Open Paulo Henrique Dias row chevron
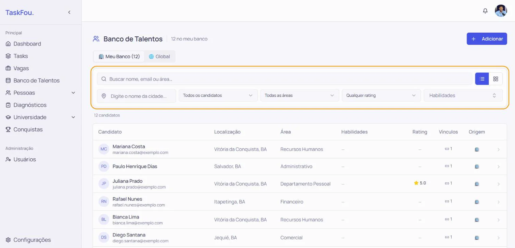Screen dimensions: 515x248 [x=499, y=167]
